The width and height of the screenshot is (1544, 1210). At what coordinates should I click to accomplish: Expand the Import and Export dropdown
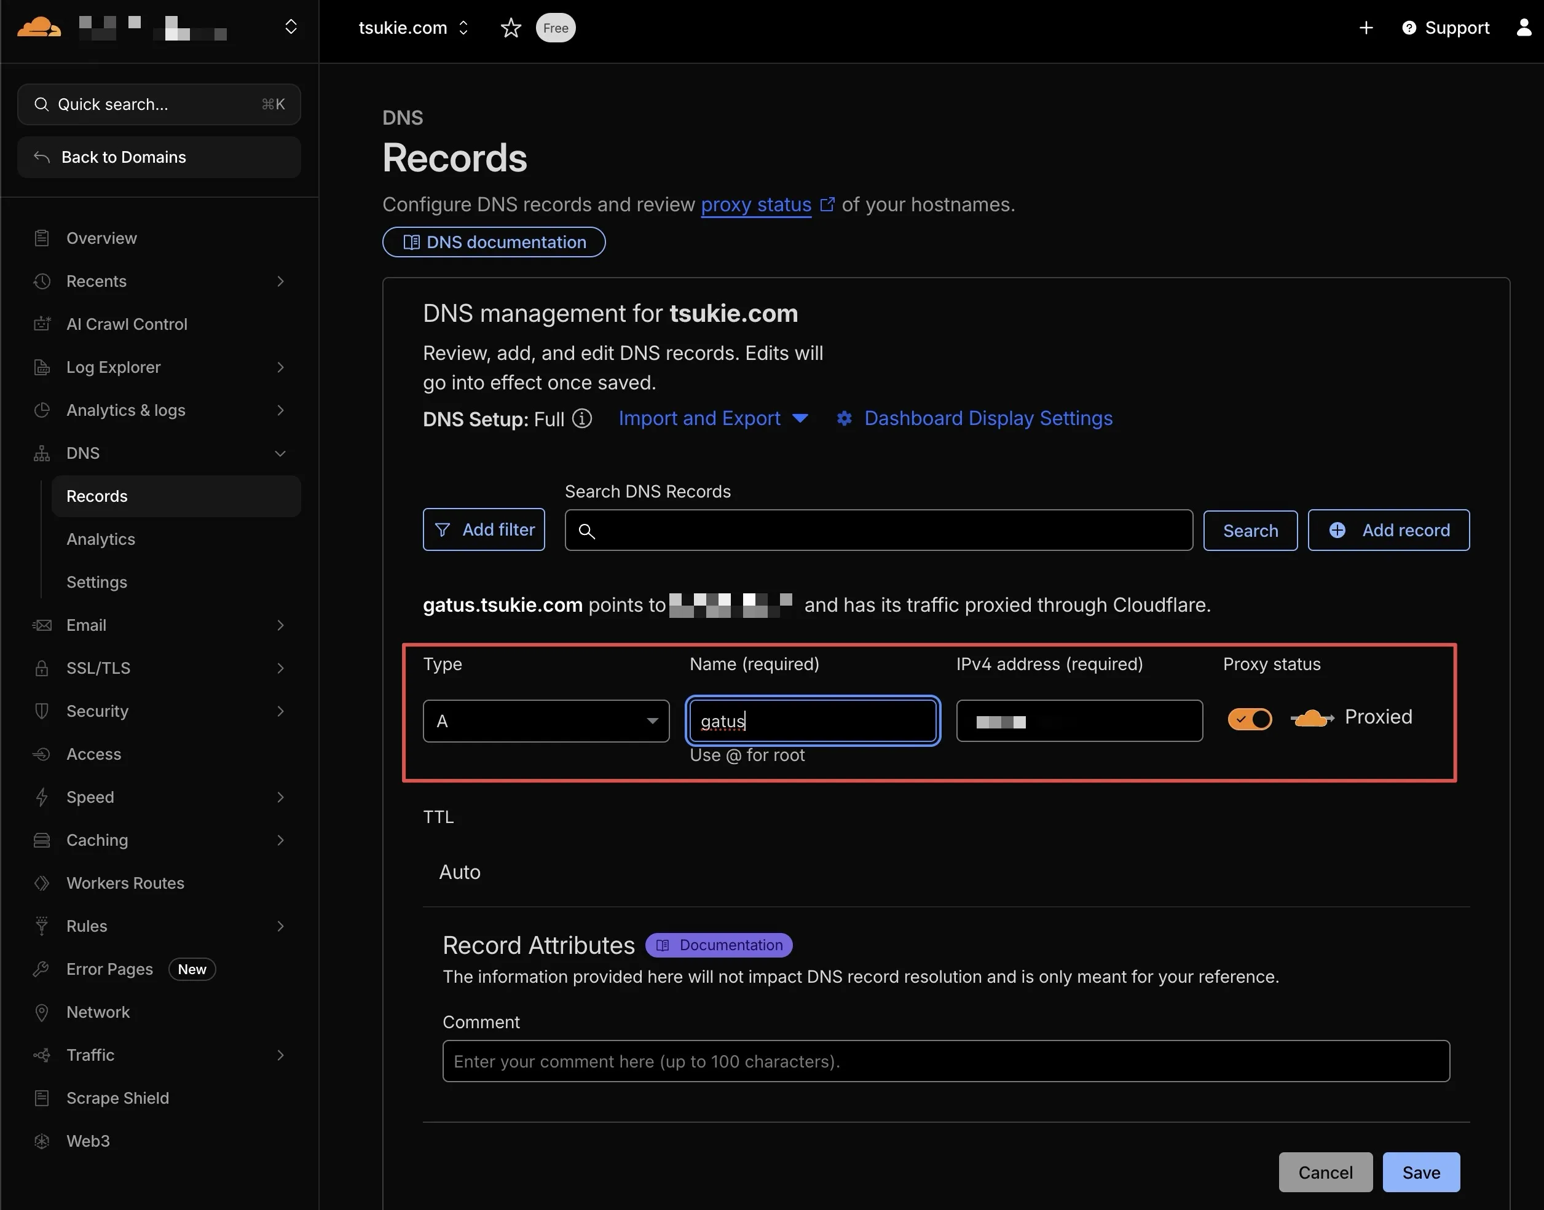[x=714, y=418]
